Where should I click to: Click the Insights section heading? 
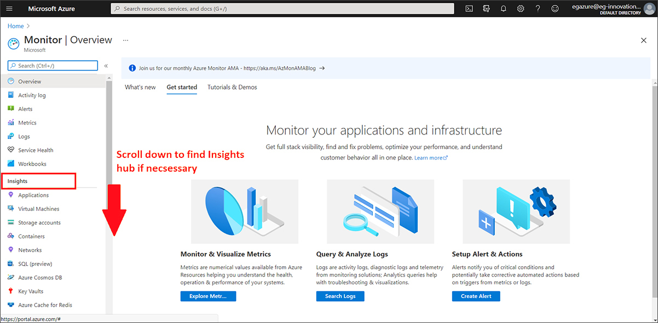point(18,181)
